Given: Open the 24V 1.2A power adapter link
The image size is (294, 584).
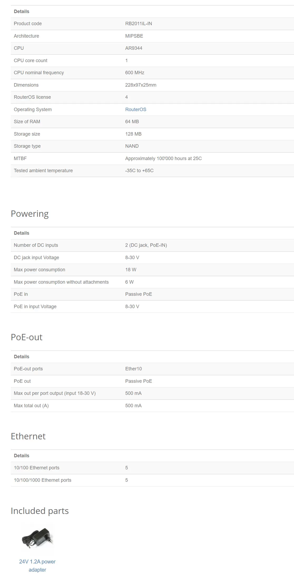Looking at the screenshot, I should tap(37, 566).
